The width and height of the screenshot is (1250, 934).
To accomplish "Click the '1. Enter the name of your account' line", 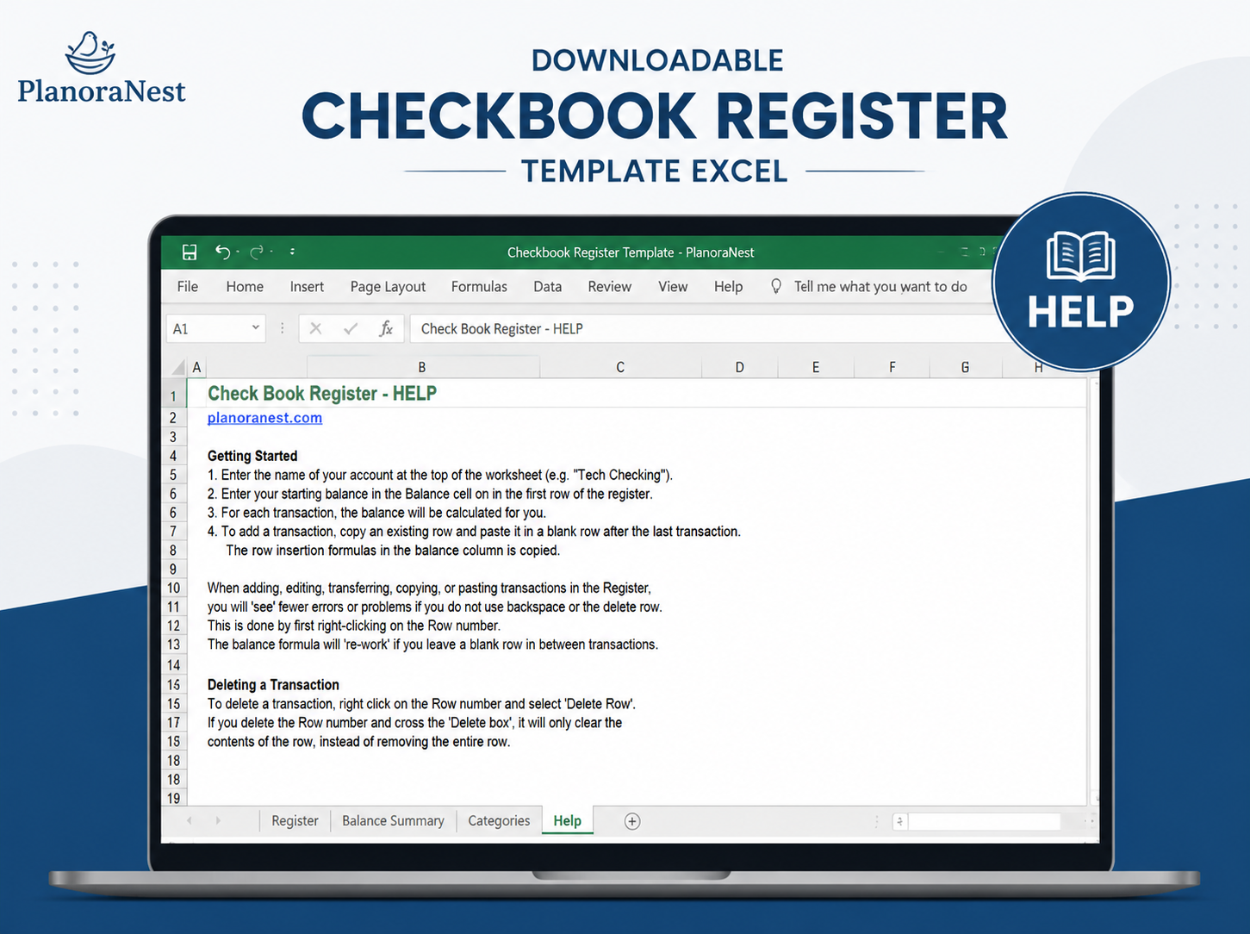I will tap(440, 475).
